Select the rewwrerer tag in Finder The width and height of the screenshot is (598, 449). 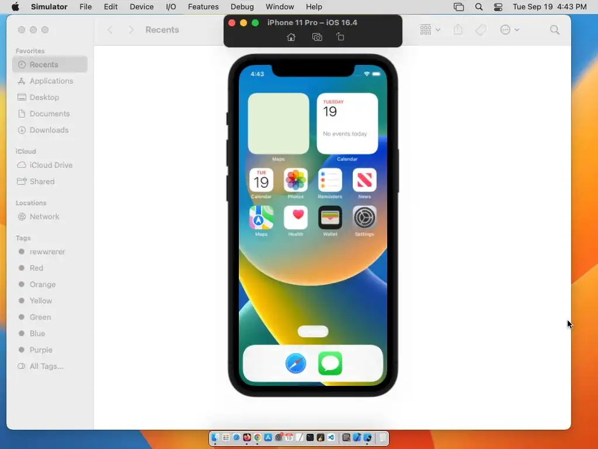(x=50, y=251)
